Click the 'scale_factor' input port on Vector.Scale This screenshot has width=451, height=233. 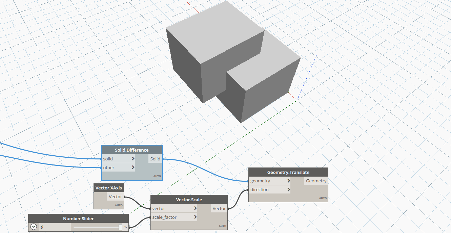coord(175,217)
